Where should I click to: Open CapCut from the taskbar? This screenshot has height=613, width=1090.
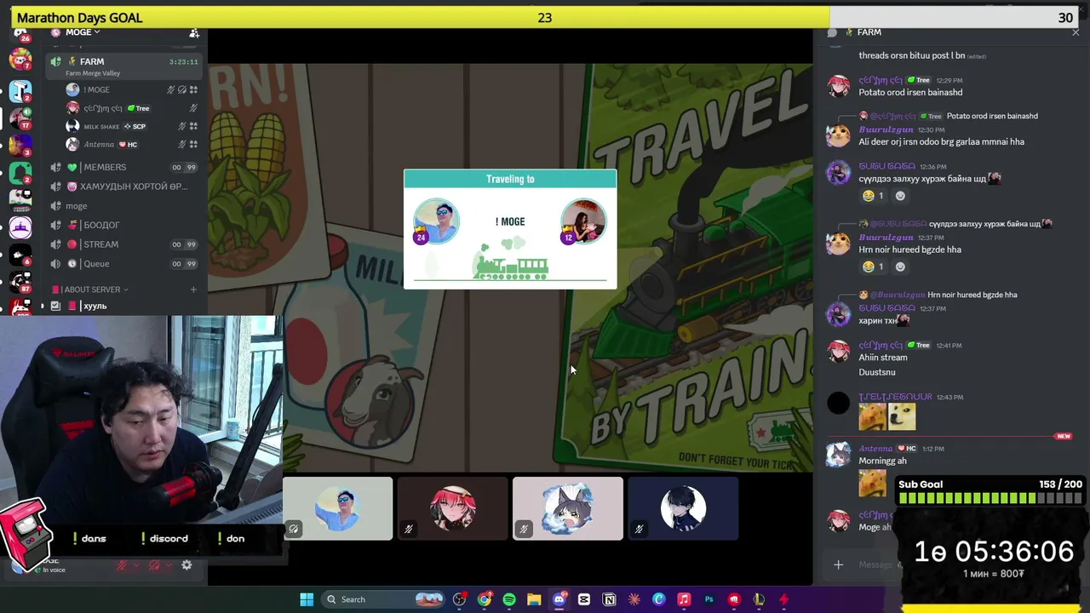[x=584, y=599]
